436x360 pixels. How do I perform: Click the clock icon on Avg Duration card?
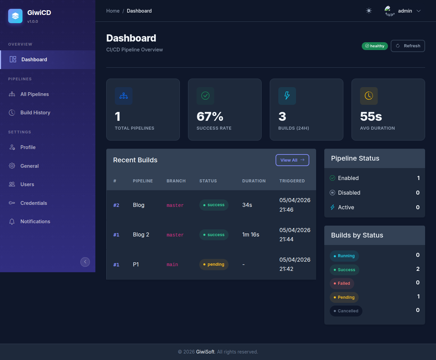[369, 96]
